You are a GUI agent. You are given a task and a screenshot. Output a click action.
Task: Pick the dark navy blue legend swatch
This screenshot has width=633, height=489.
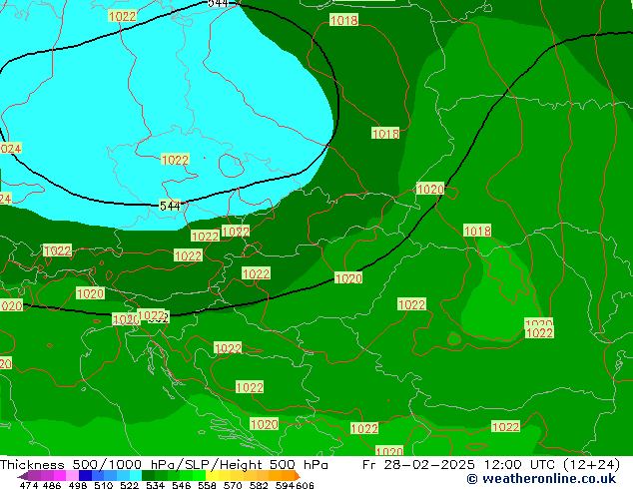click(85, 475)
